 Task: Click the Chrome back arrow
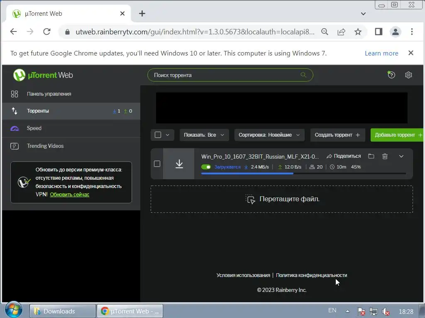[13, 31]
